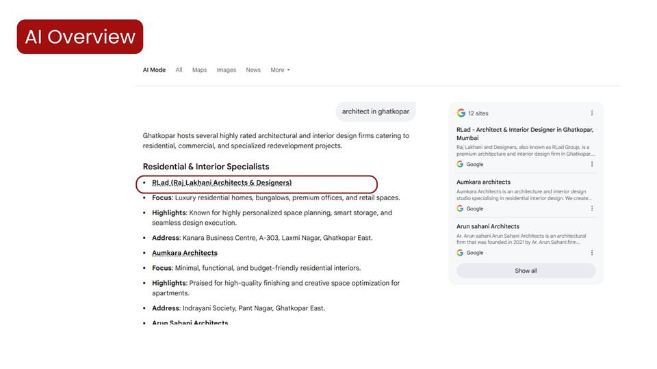Click the Google icon under Aumkara architects source
Image resolution: width=657 pixels, height=369 pixels.
[x=460, y=208]
